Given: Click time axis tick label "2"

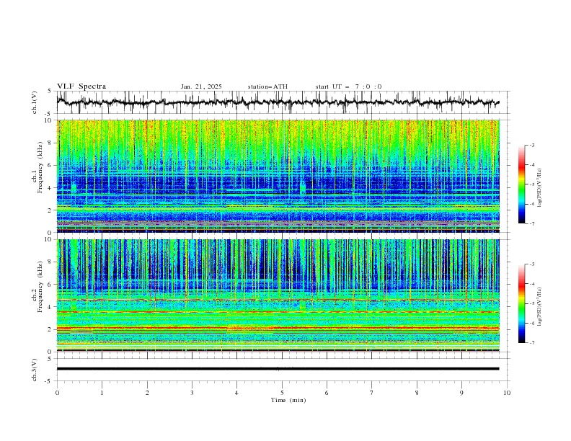Looking at the screenshot, I should (147, 393).
